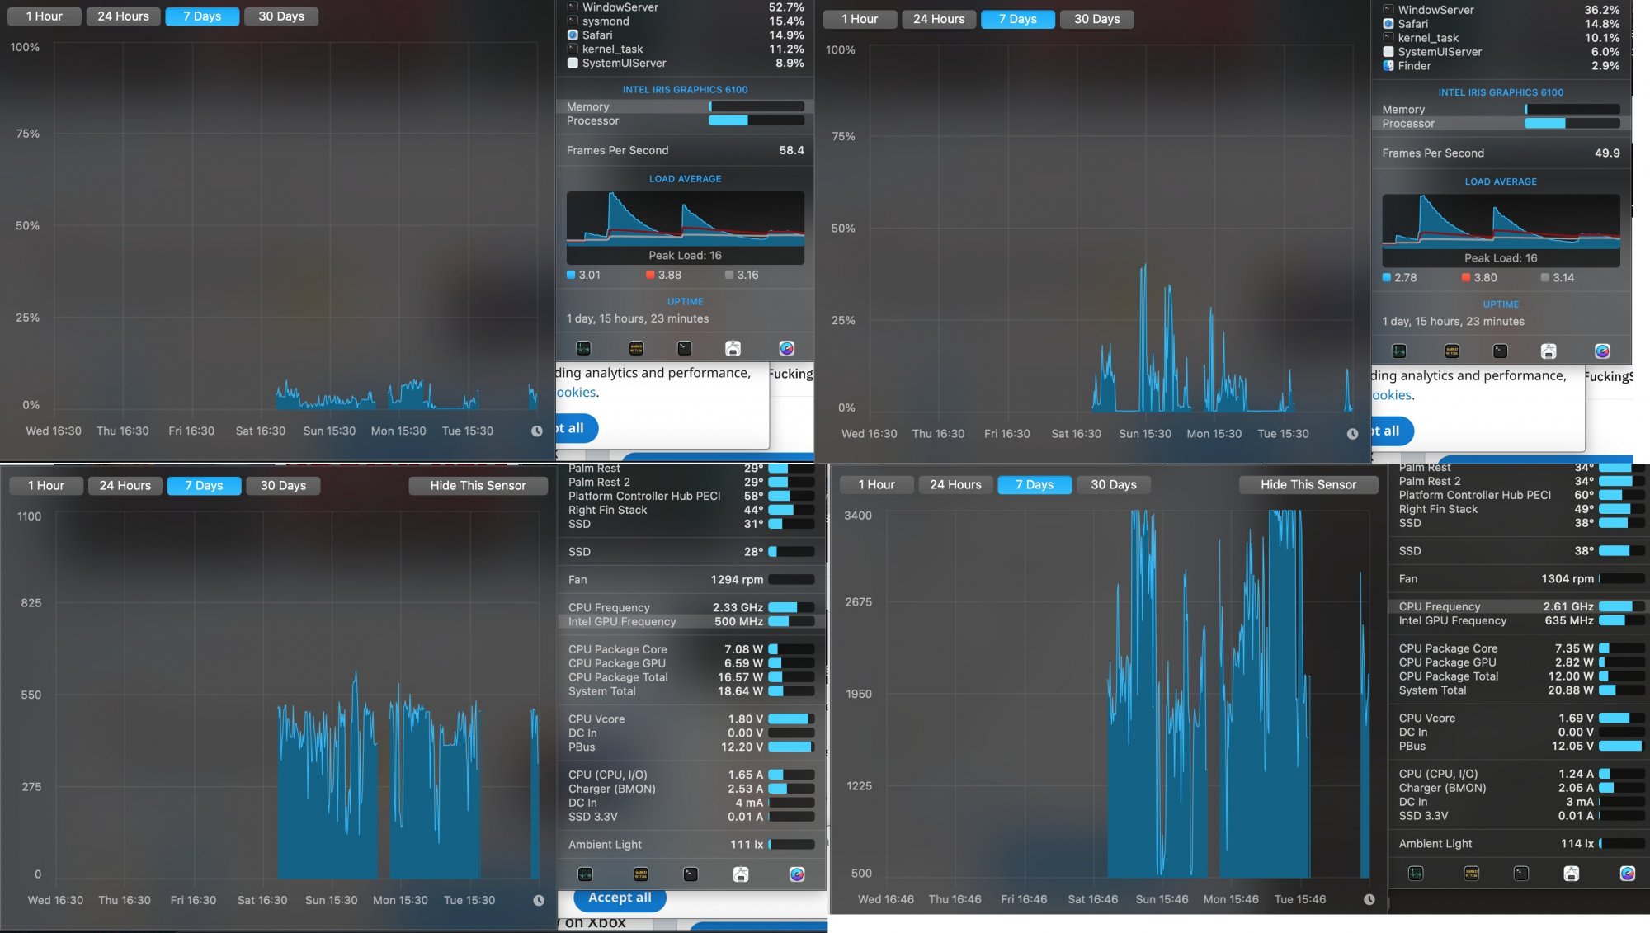
Task: Click clock icon on the 3400-scale graph axis
Action: (x=1369, y=899)
